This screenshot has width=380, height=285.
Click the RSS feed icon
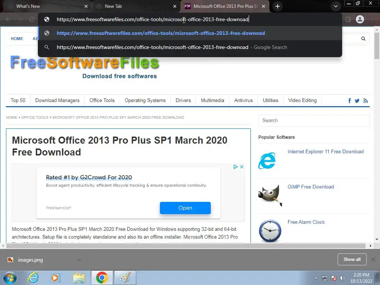366,101
